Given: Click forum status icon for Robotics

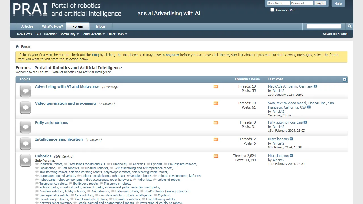Looking at the screenshot, I should 26,161.
